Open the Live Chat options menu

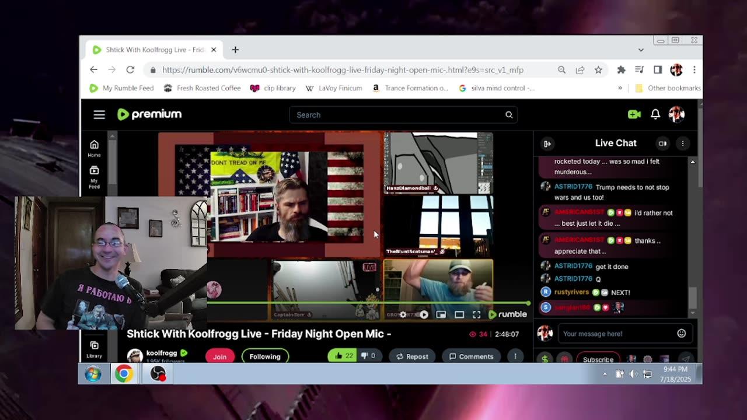click(x=683, y=143)
